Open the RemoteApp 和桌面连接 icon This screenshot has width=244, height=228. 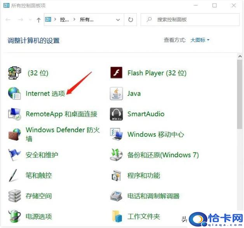click(14, 114)
